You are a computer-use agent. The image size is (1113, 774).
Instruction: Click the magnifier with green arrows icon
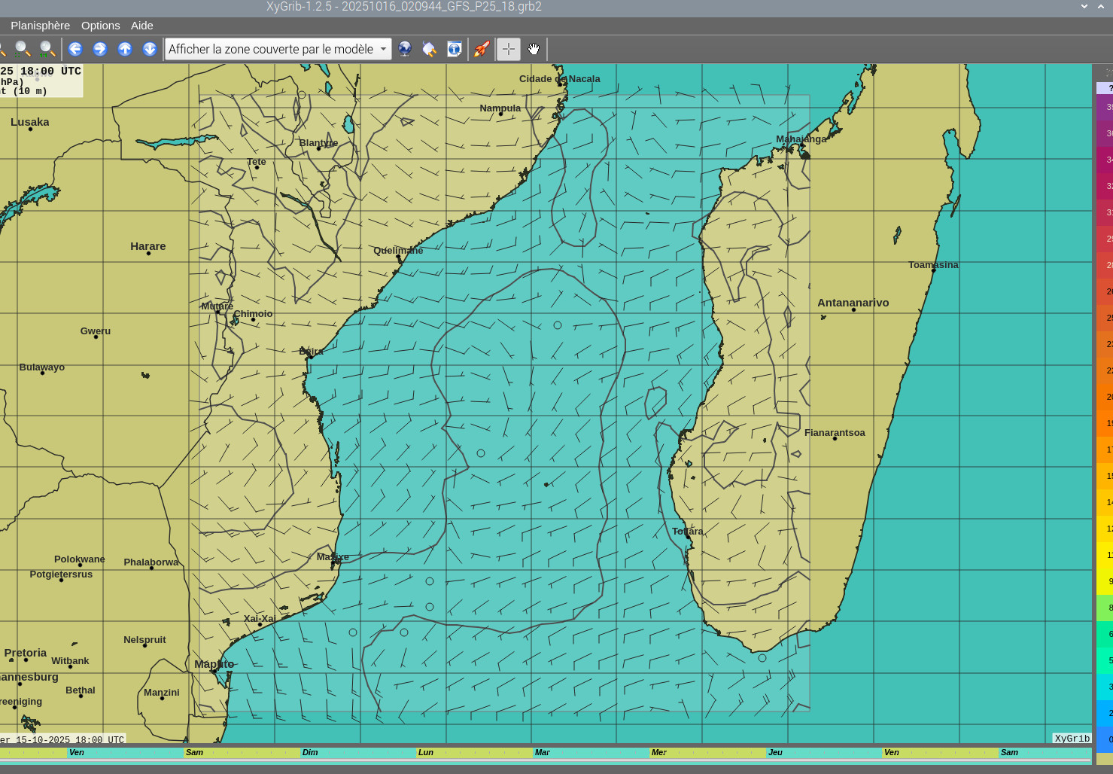coord(47,49)
